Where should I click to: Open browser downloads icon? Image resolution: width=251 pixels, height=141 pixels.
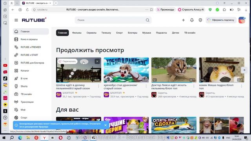coord(246,10)
